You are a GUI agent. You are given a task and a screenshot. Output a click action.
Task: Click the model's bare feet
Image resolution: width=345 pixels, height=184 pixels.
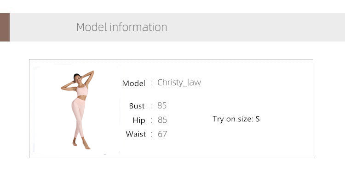tap(81, 143)
